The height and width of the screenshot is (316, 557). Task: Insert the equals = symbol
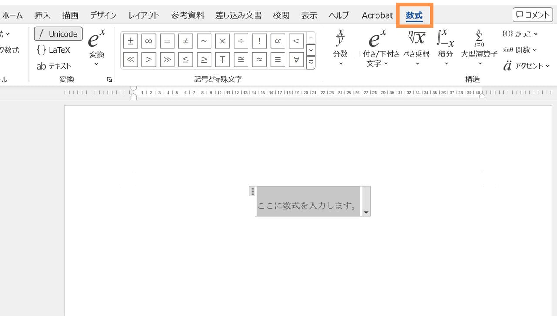click(x=167, y=41)
